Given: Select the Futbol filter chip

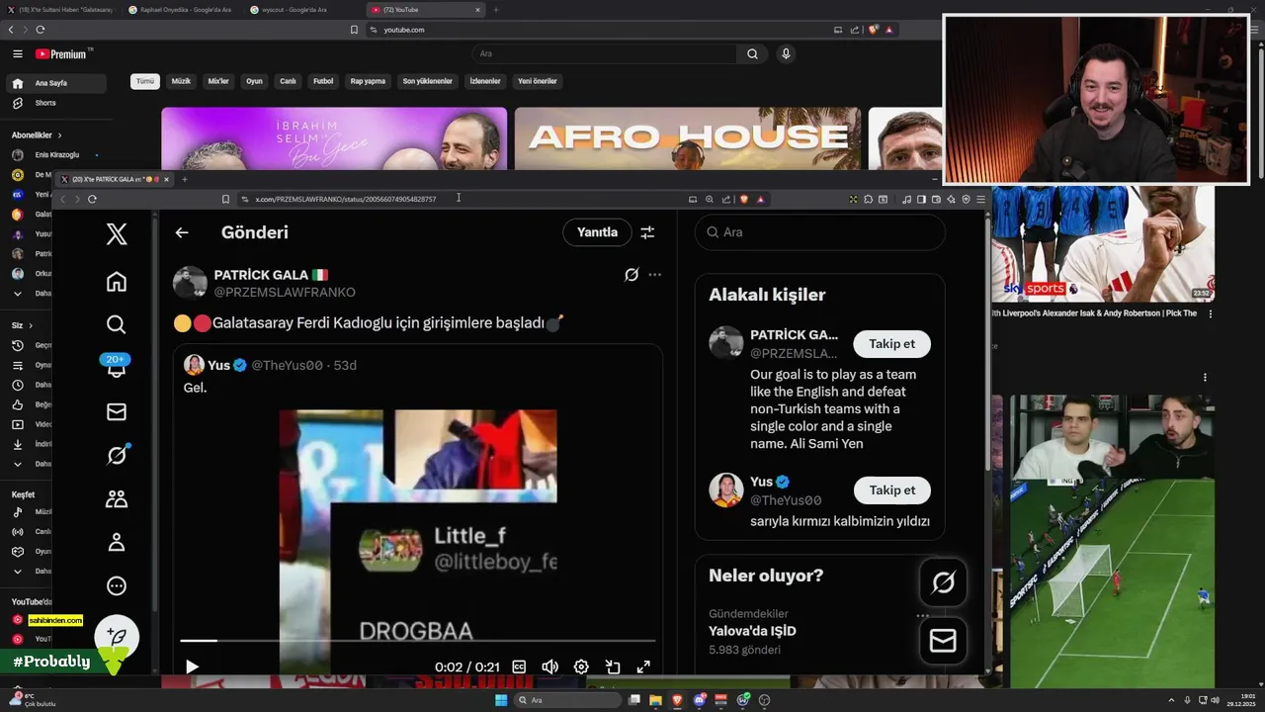Looking at the screenshot, I should [x=323, y=81].
